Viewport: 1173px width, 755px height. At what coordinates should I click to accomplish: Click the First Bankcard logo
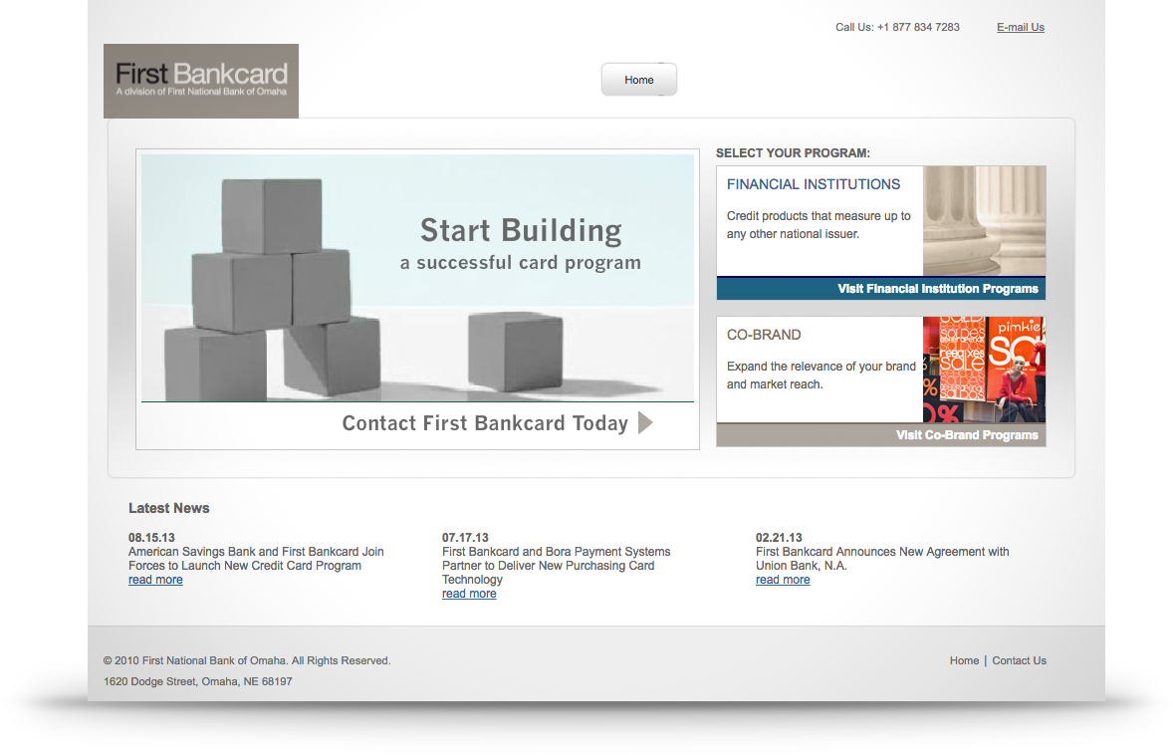click(201, 81)
